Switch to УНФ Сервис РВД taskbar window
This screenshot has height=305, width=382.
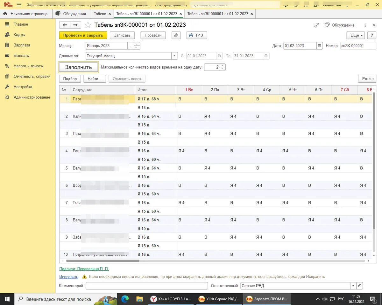pyautogui.click(x=219, y=299)
